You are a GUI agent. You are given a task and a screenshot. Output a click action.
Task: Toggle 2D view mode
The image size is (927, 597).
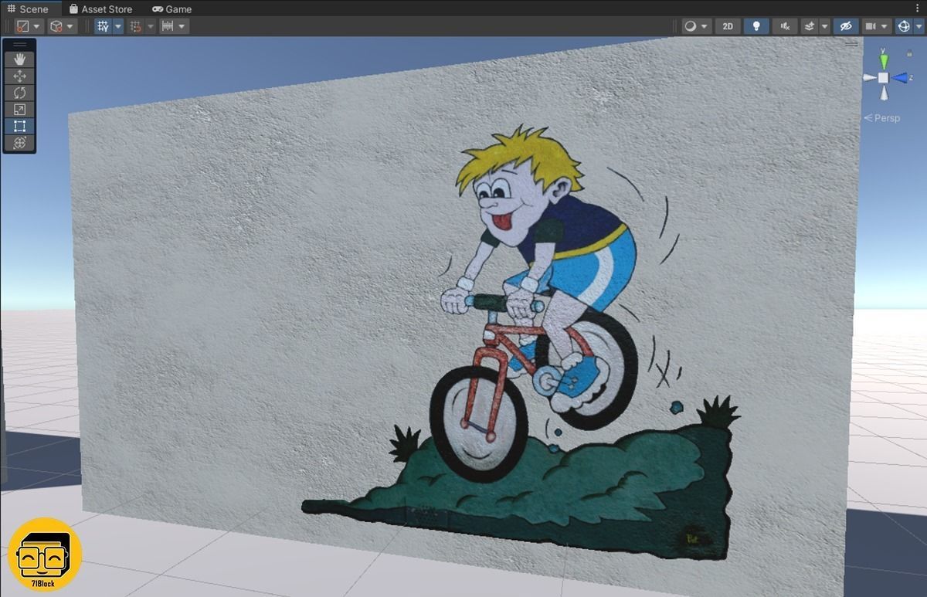pyautogui.click(x=728, y=26)
